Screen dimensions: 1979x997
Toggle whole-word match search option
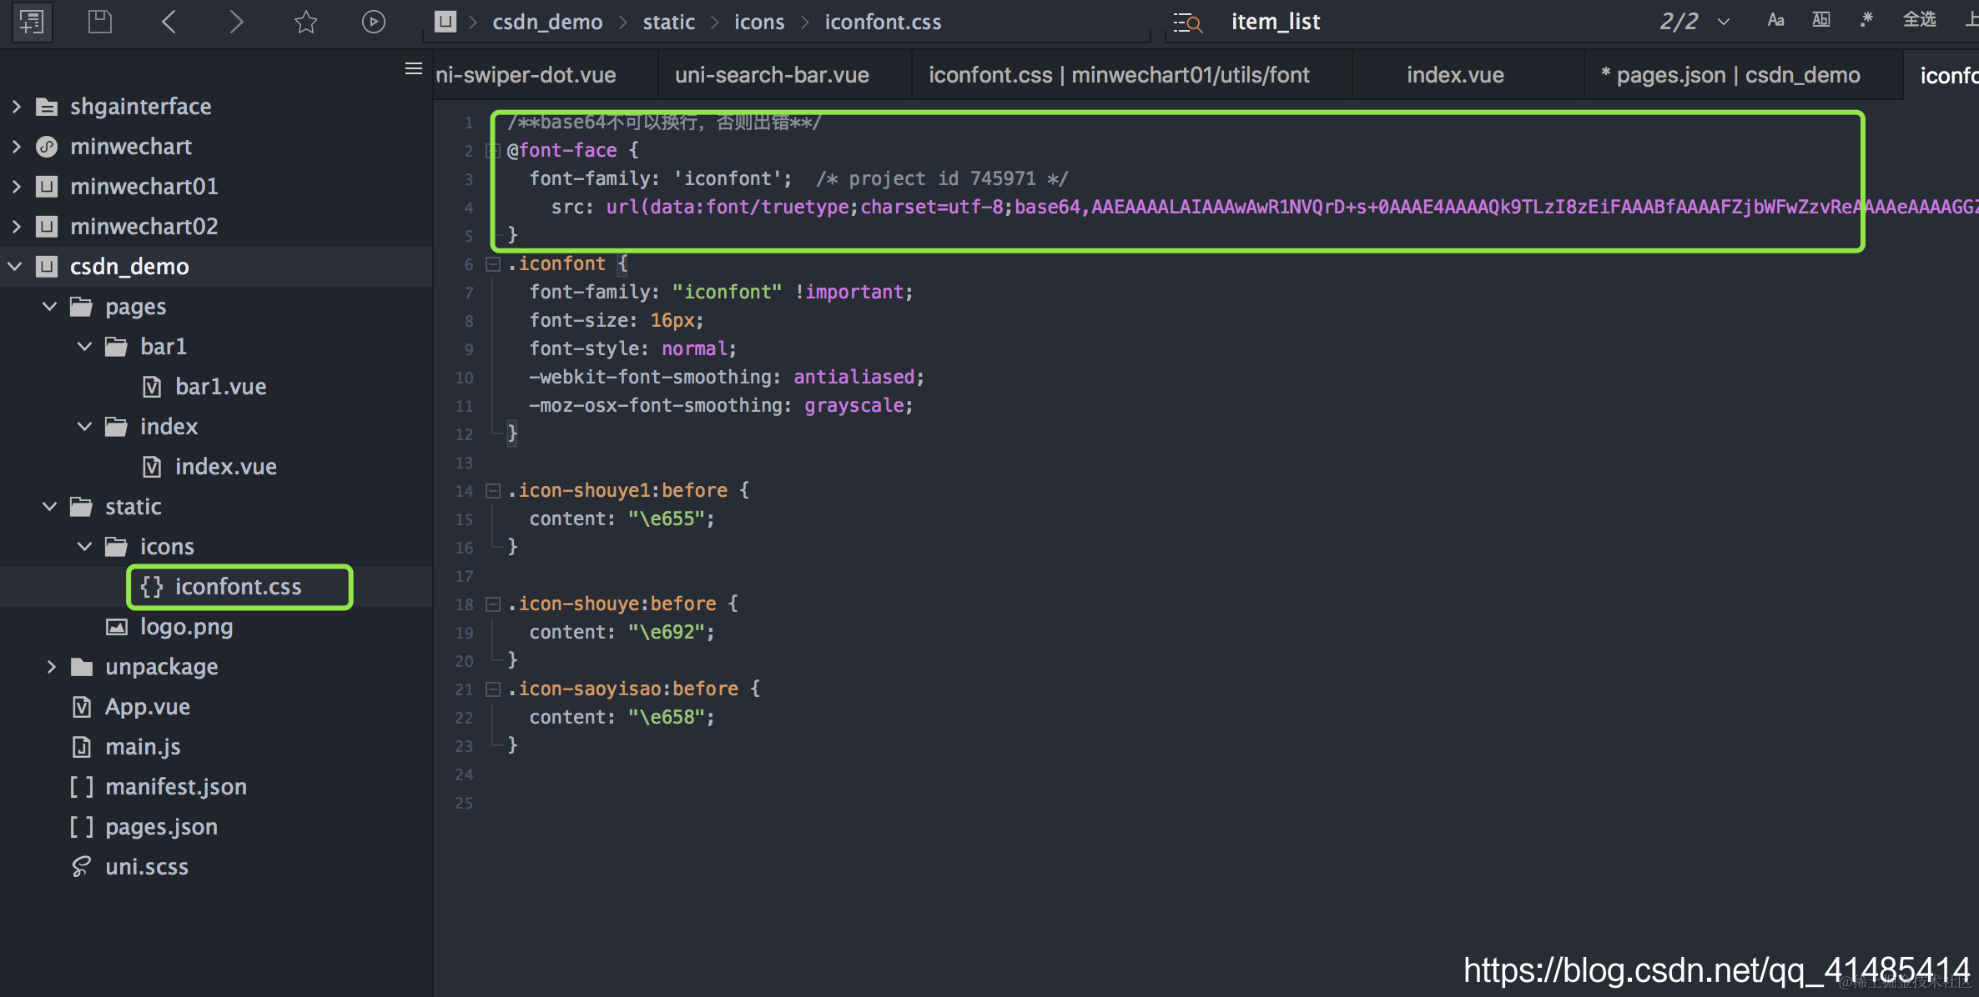click(1821, 20)
